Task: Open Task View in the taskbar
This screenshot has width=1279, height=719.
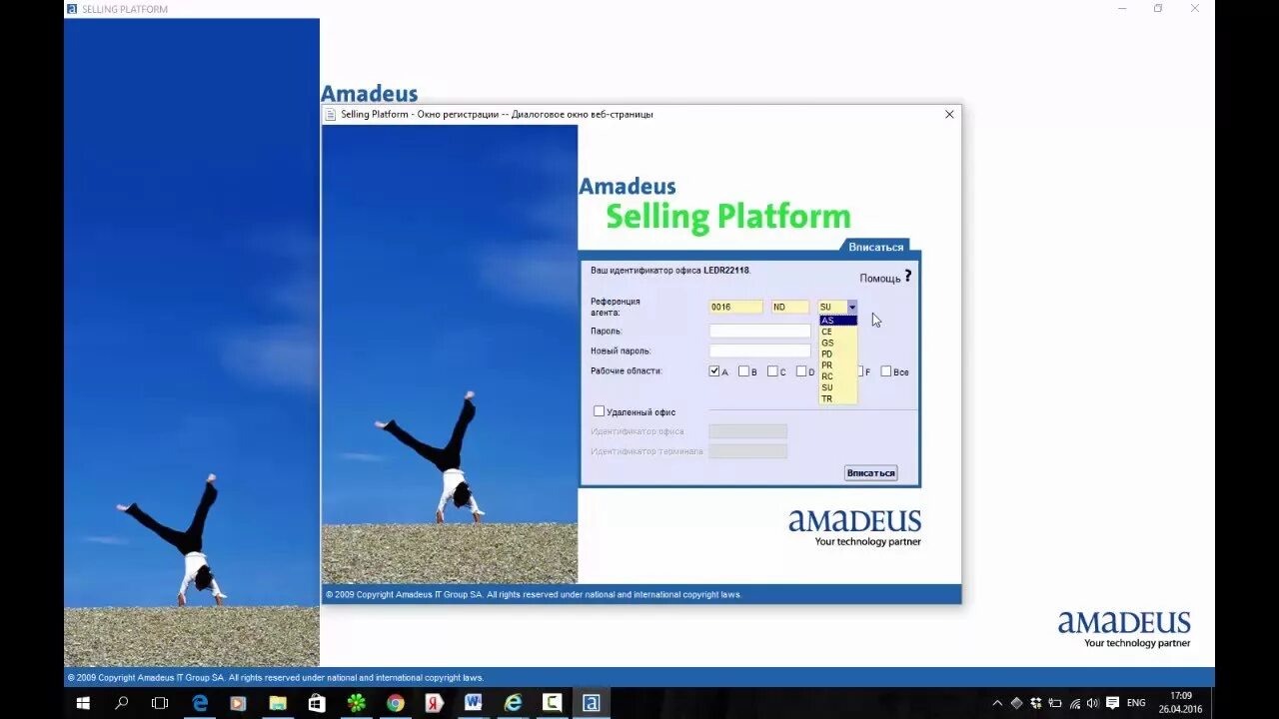Action: tap(160, 703)
